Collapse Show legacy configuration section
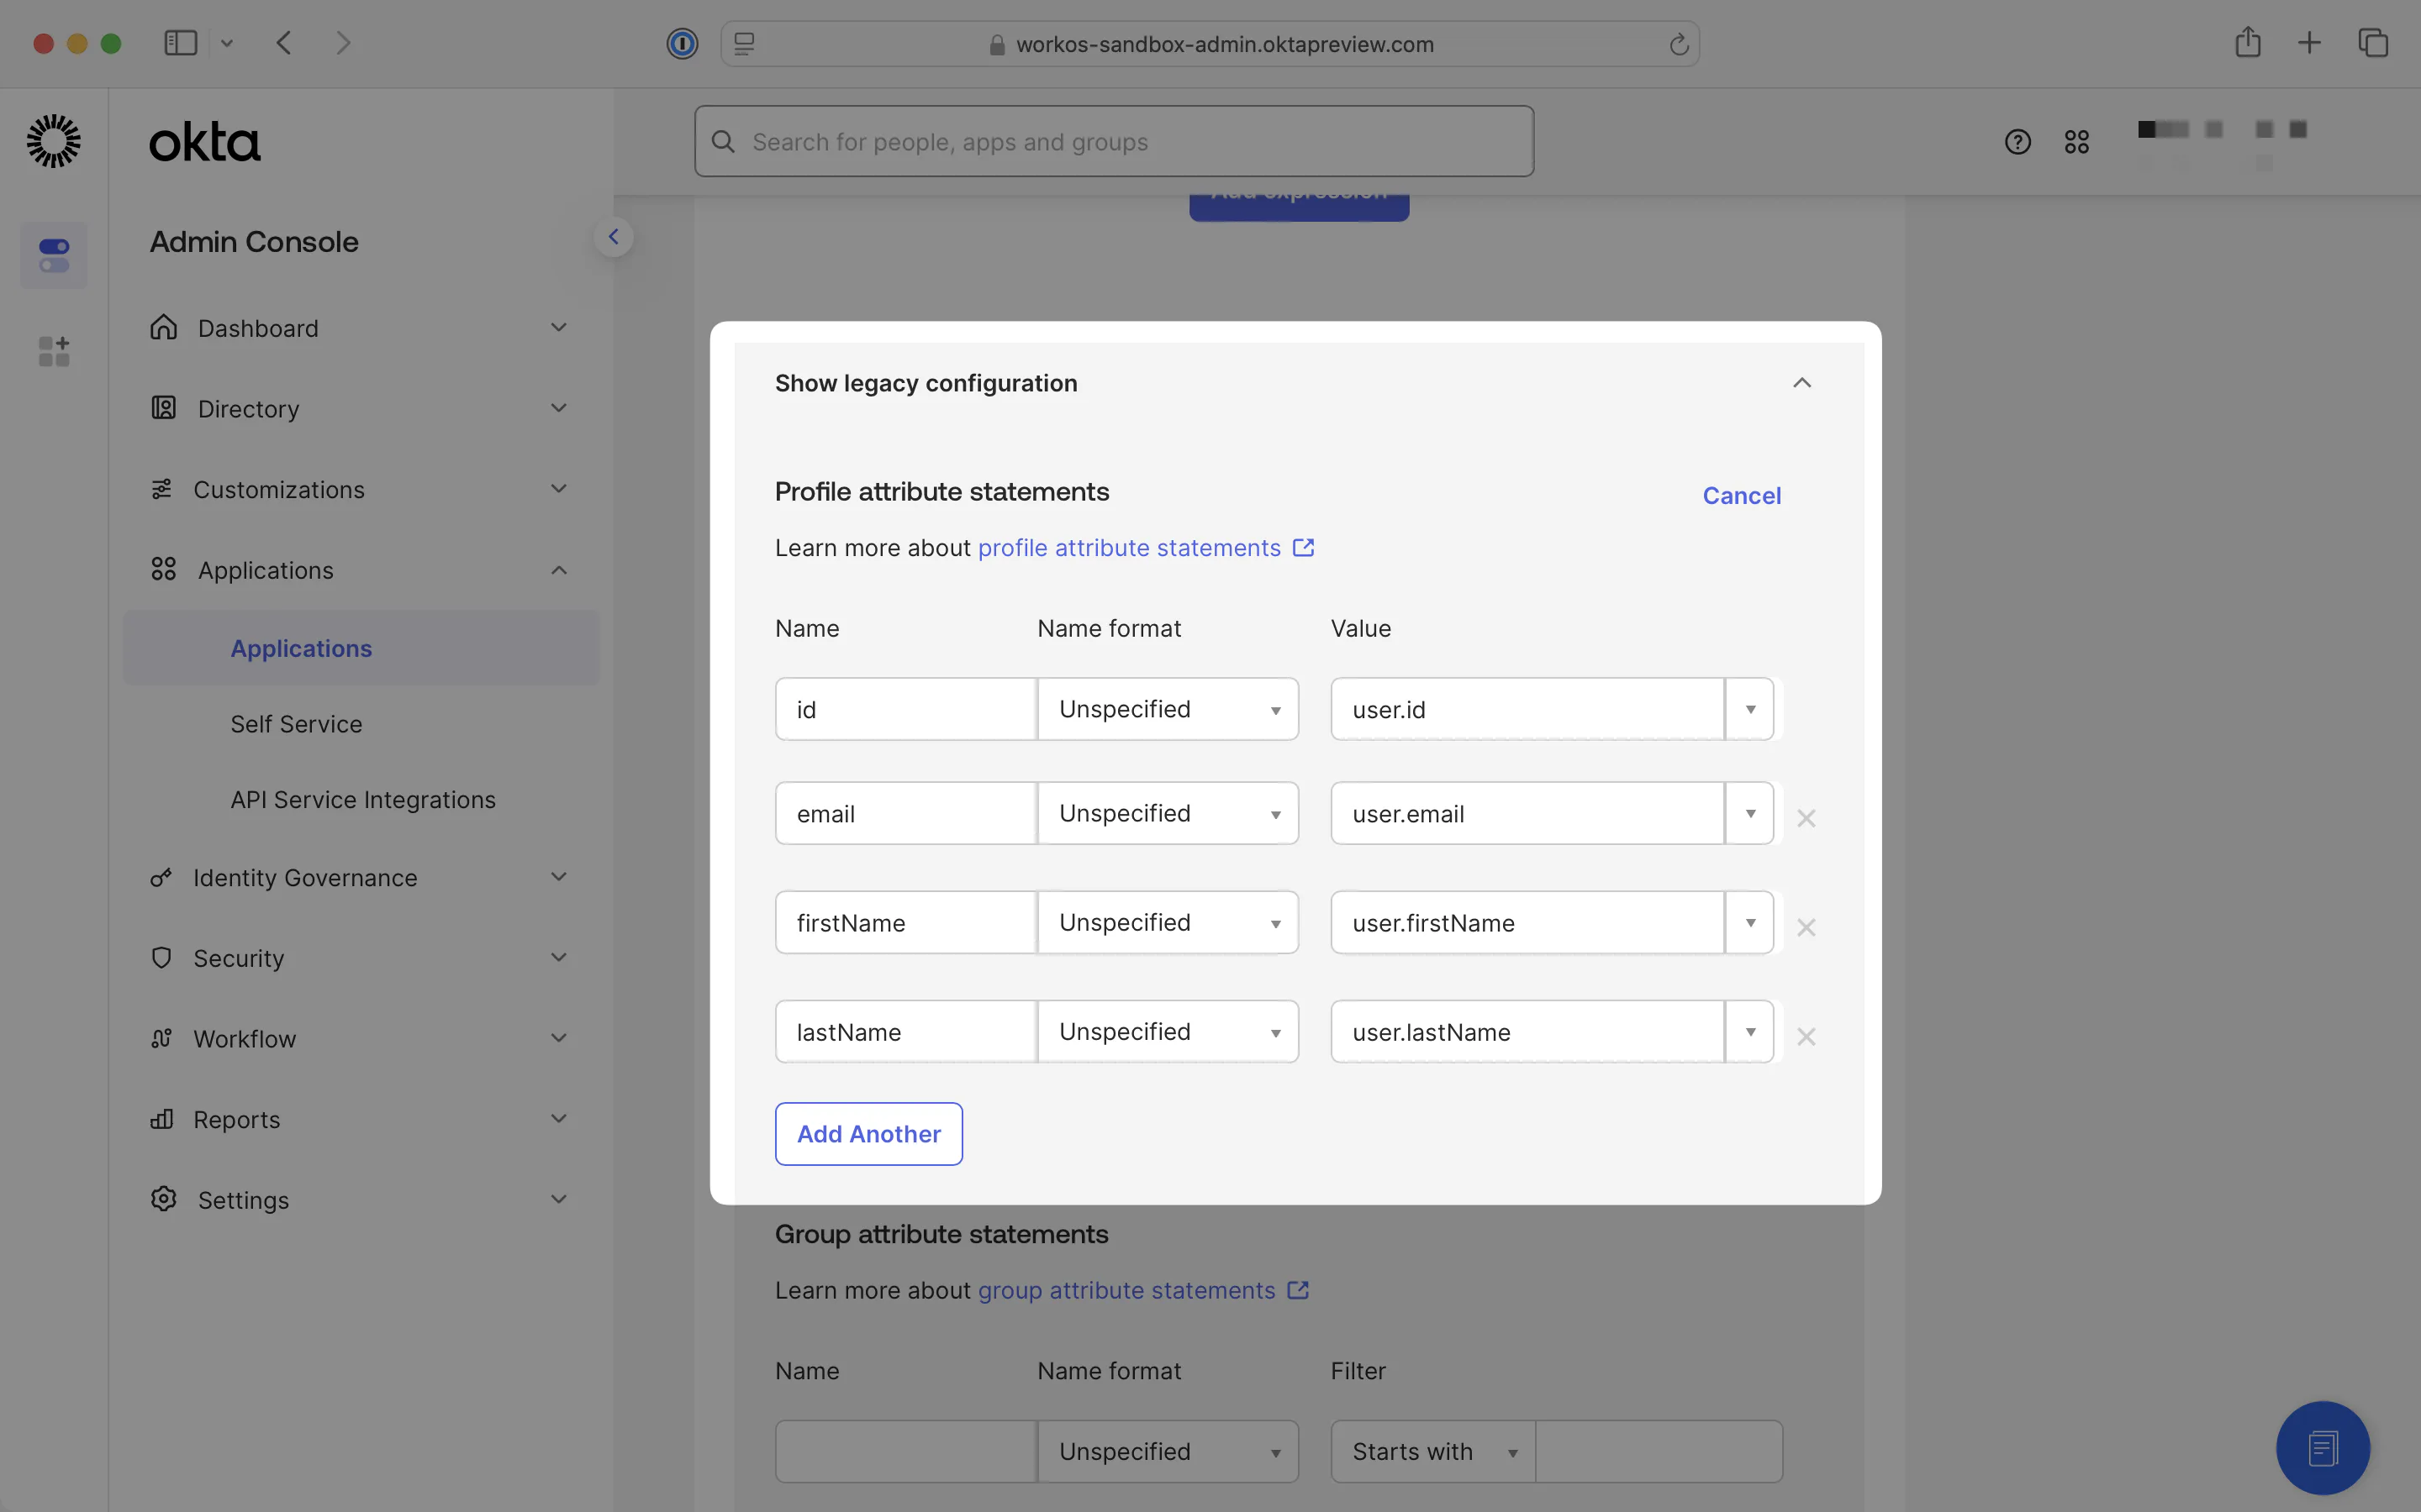This screenshot has width=2421, height=1512. click(x=1801, y=383)
